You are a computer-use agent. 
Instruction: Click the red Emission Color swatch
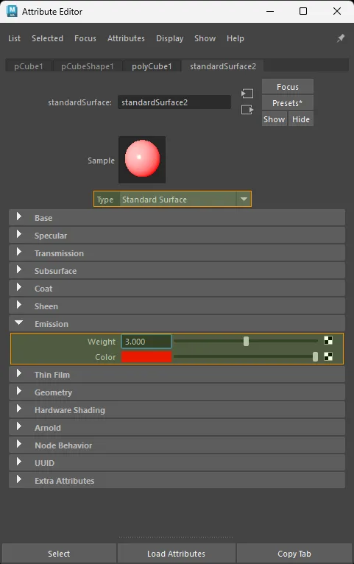click(x=146, y=357)
